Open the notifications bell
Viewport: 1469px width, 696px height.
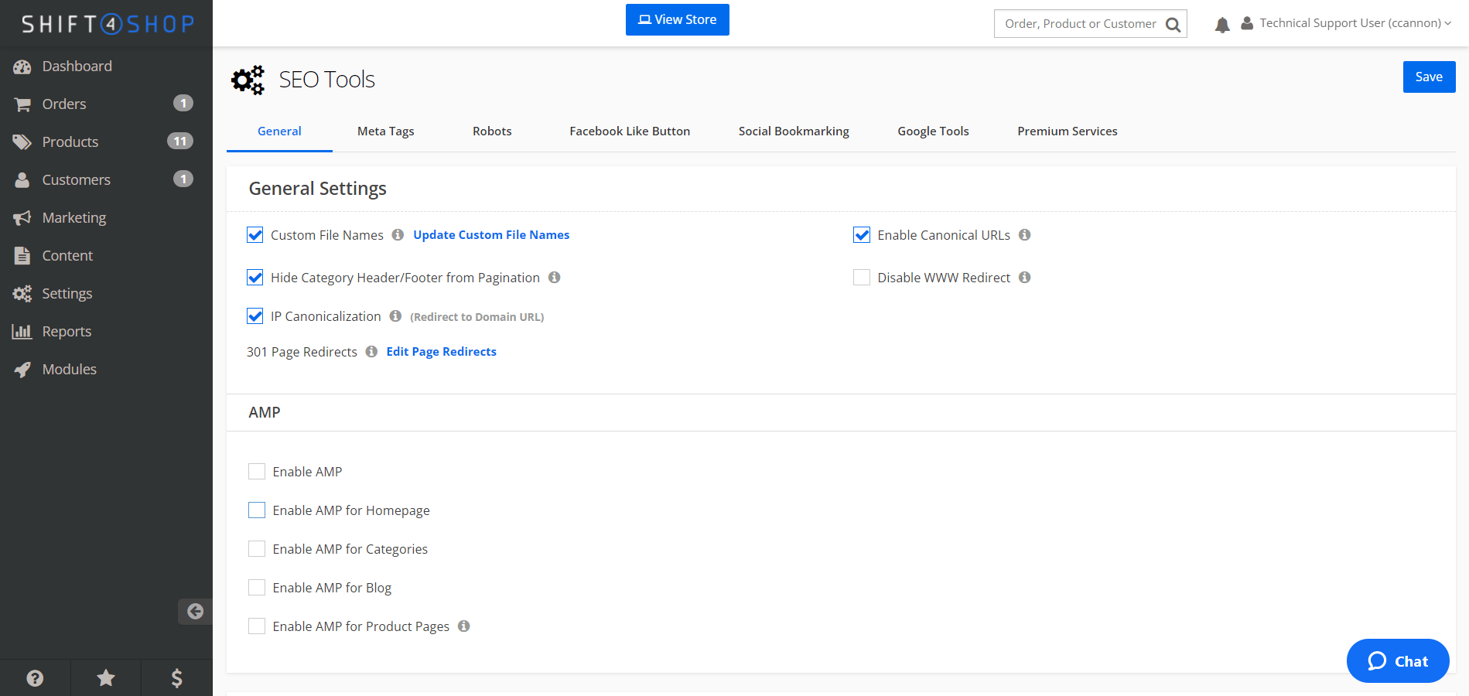(1221, 24)
